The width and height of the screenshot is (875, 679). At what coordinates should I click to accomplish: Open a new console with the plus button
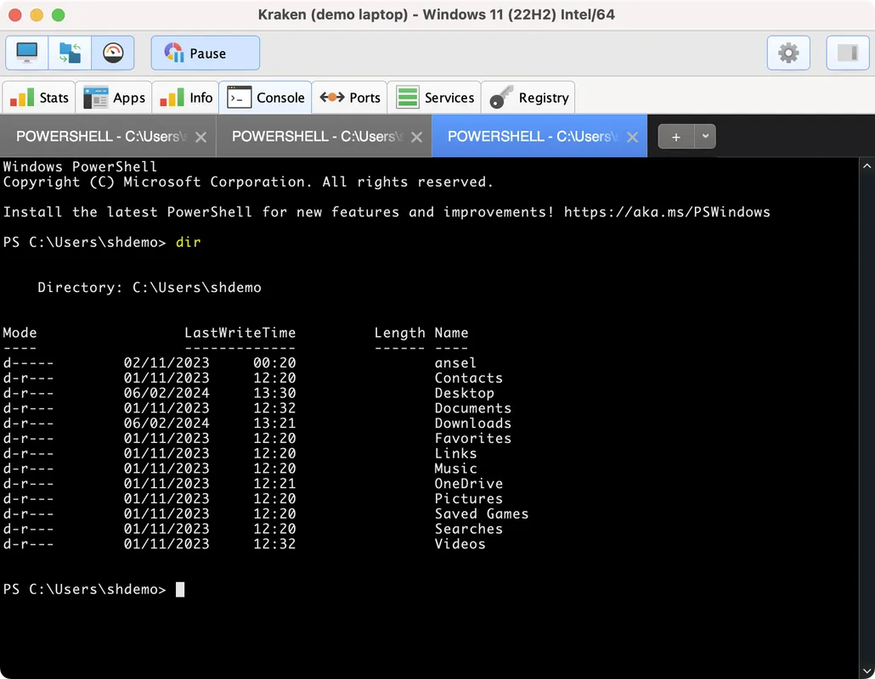click(675, 136)
